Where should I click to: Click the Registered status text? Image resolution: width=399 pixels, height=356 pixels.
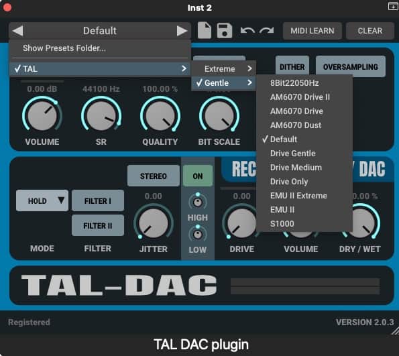29,322
